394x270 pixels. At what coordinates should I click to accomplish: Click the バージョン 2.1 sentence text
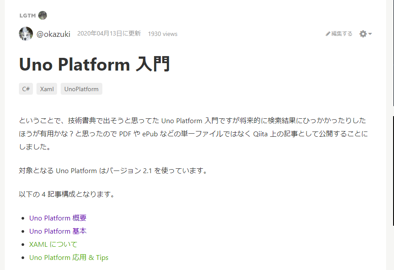point(113,171)
